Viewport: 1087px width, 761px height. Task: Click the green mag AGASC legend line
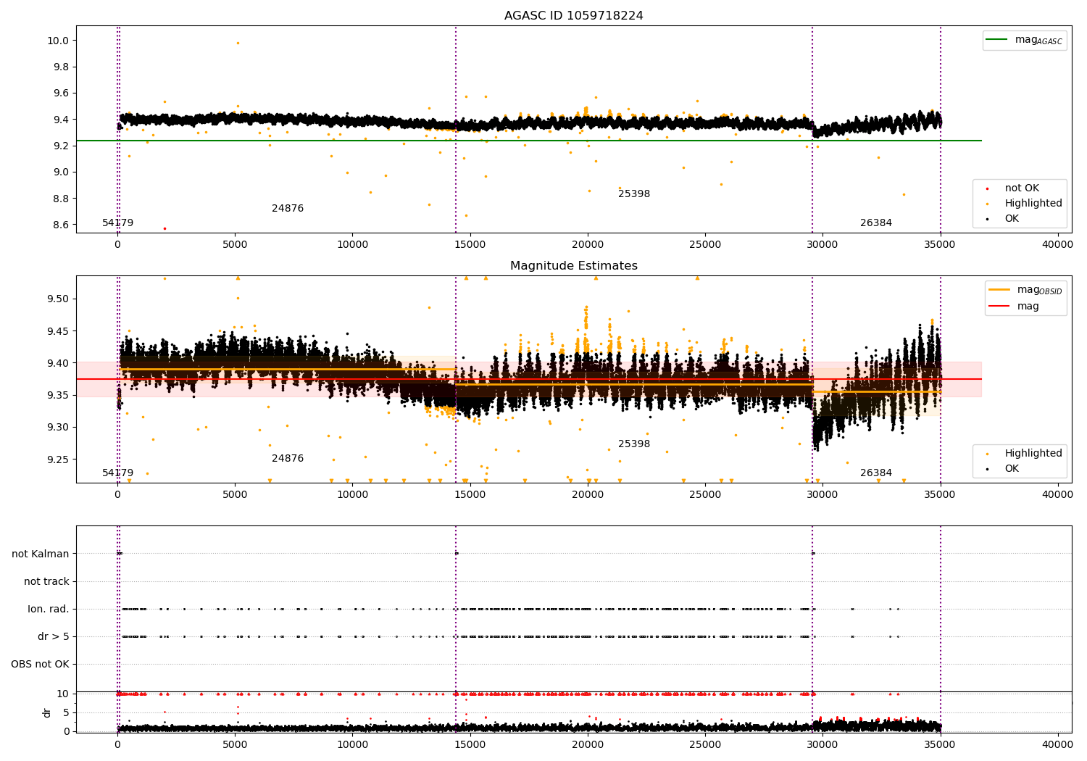click(x=997, y=40)
